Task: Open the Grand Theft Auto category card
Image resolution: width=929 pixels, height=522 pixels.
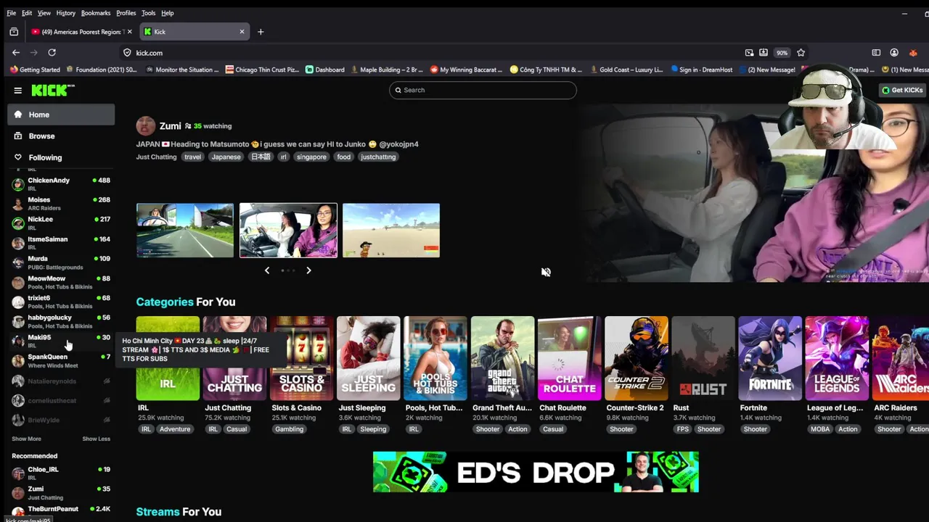Action: click(502, 358)
